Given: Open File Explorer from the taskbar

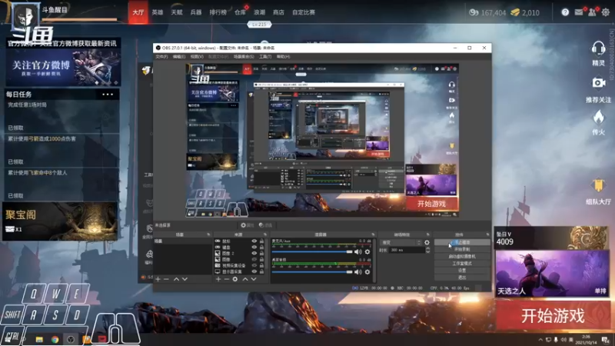Looking at the screenshot, I should click(x=39, y=339).
